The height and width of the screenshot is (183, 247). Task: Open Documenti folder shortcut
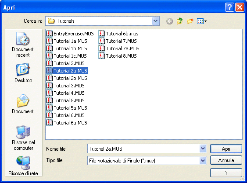[23, 104]
